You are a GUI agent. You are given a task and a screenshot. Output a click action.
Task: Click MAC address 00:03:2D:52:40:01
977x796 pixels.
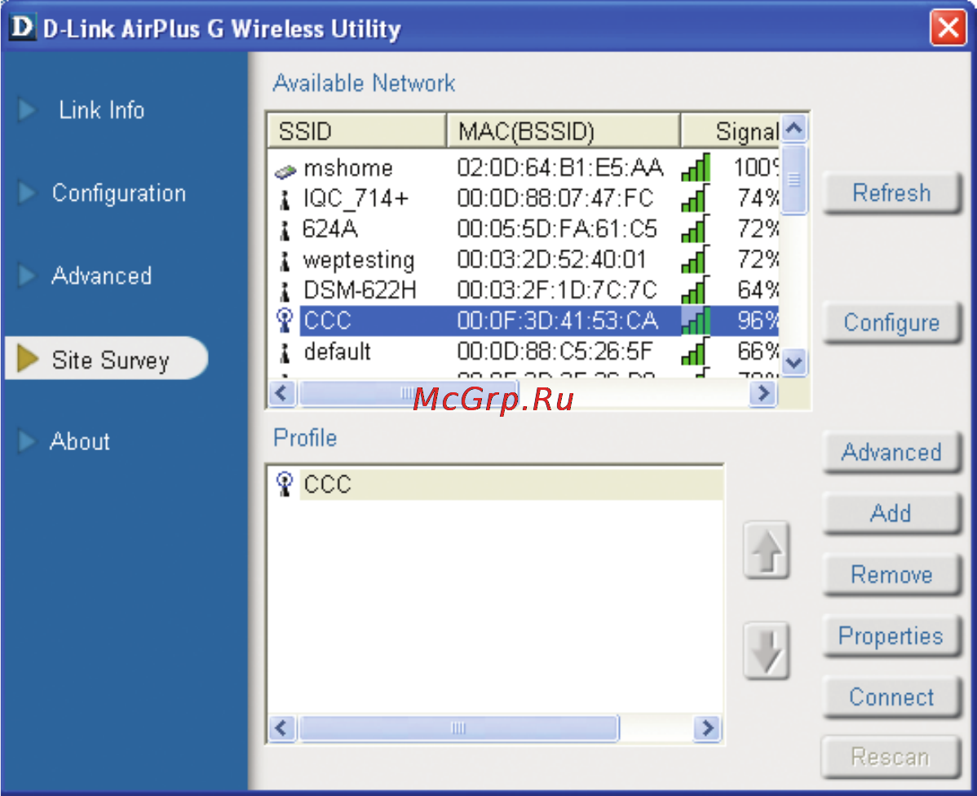click(551, 259)
